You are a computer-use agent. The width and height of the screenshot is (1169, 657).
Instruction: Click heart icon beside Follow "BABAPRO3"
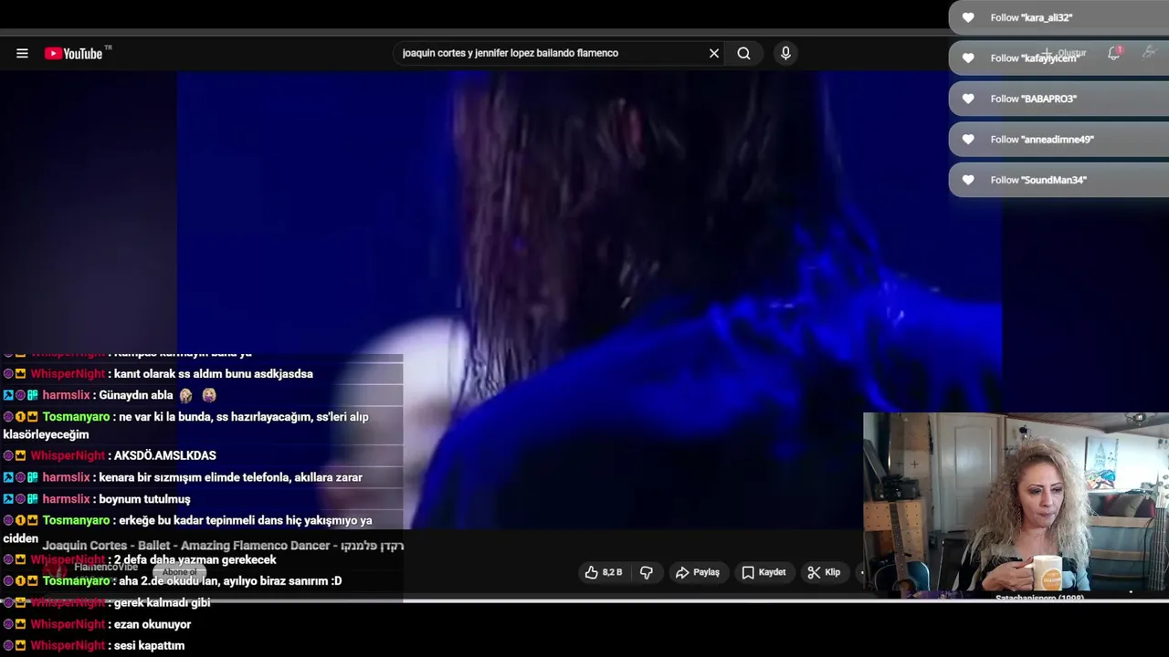(968, 99)
